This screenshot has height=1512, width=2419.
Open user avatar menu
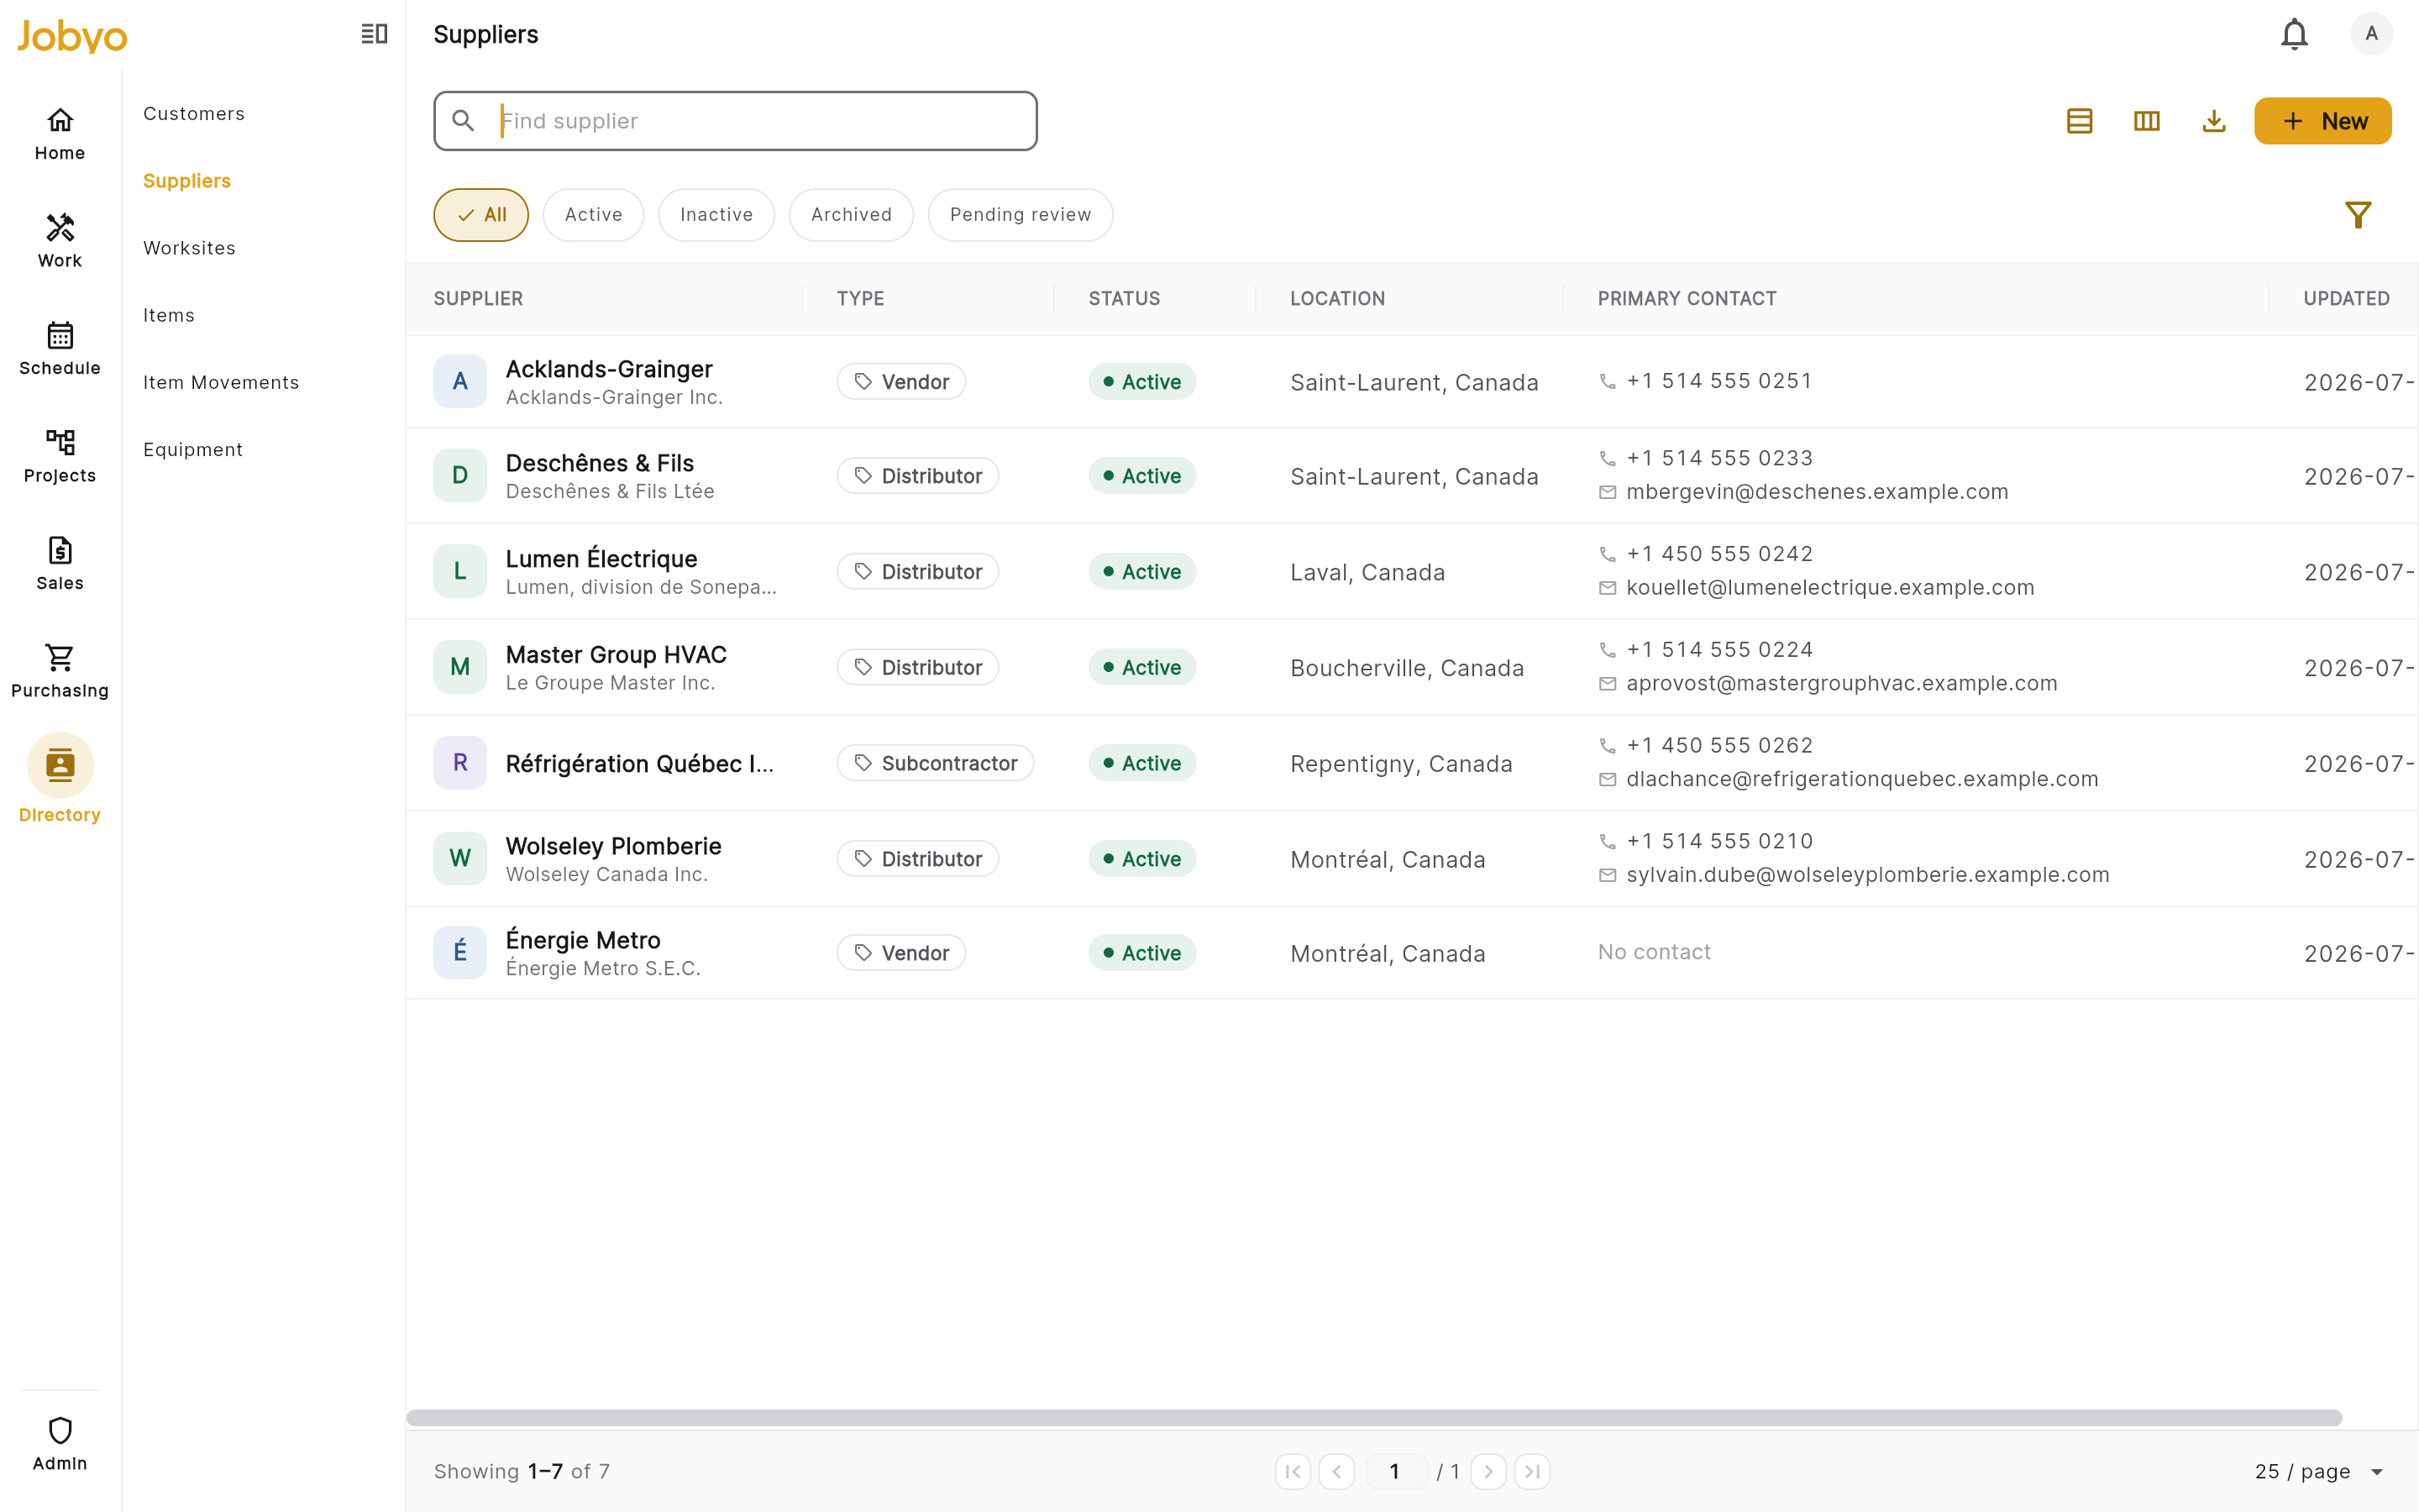click(x=2371, y=34)
